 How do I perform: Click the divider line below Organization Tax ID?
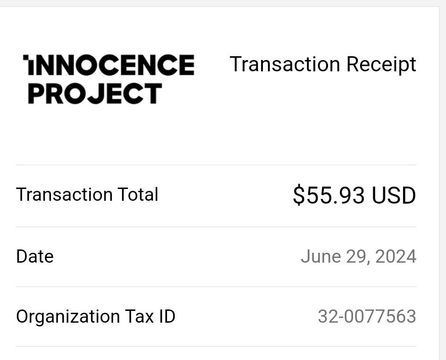tap(216, 346)
